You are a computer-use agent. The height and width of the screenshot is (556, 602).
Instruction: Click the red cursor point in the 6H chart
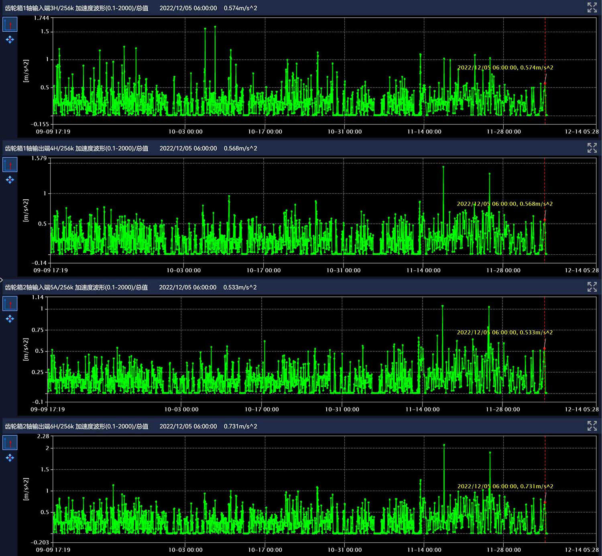click(545, 502)
